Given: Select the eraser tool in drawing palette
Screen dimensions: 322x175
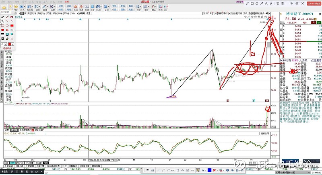Looking at the screenshot, I should coord(2,17).
